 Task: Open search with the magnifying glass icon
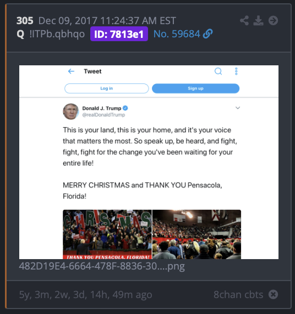coord(218,71)
